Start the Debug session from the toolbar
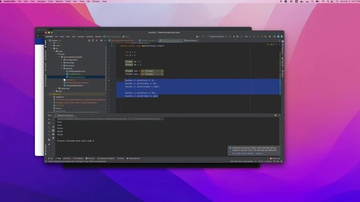Screen dimensions: 360x202 (234, 36)
